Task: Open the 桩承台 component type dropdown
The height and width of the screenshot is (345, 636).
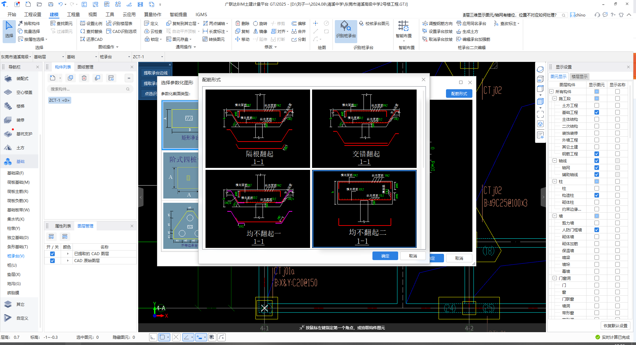Action: [x=115, y=57]
